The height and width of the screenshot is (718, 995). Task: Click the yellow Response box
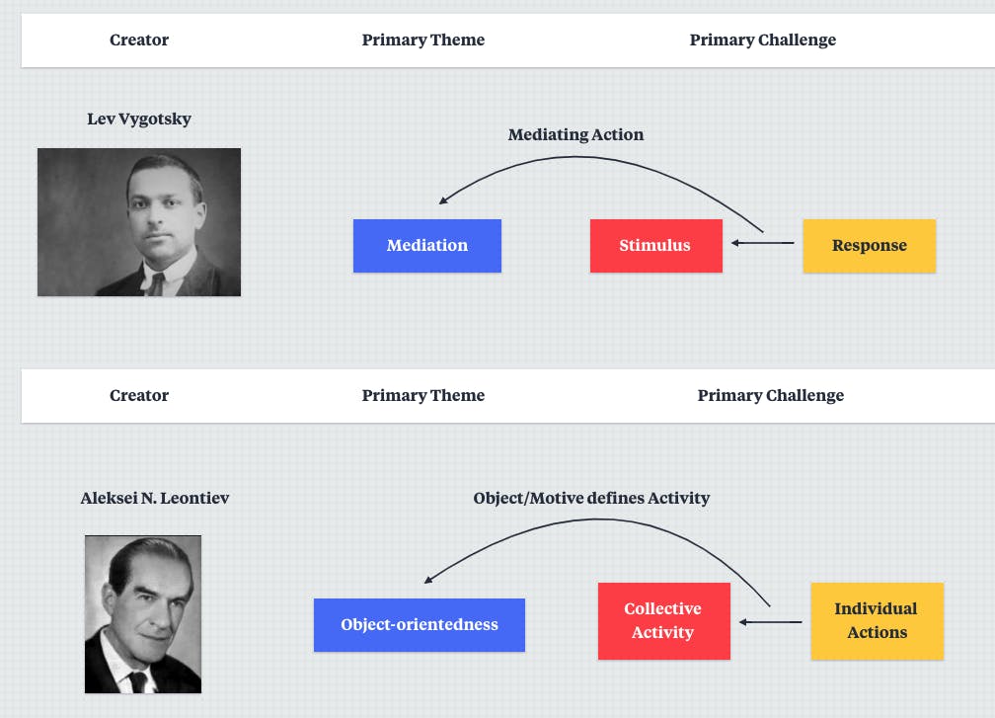point(870,246)
